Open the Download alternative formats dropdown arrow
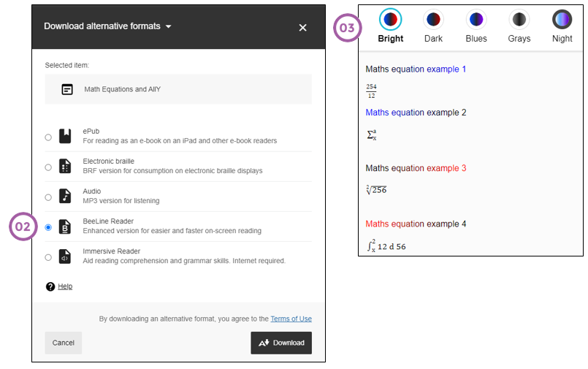This screenshot has width=588, height=369. [169, 26]
